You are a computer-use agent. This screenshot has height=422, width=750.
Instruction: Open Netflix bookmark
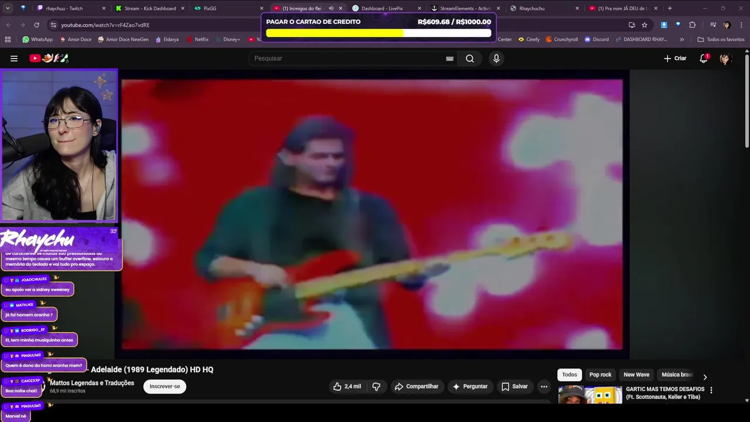click(x=197, y=39)
